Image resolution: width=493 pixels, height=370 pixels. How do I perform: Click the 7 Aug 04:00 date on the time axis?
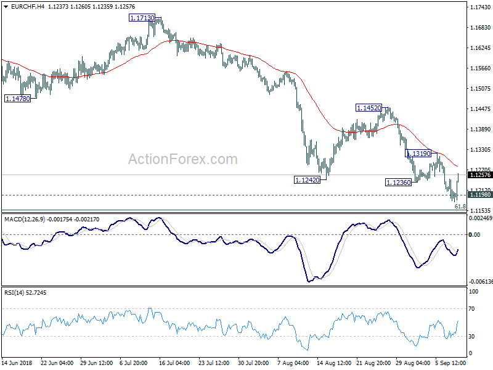(293, 363)
